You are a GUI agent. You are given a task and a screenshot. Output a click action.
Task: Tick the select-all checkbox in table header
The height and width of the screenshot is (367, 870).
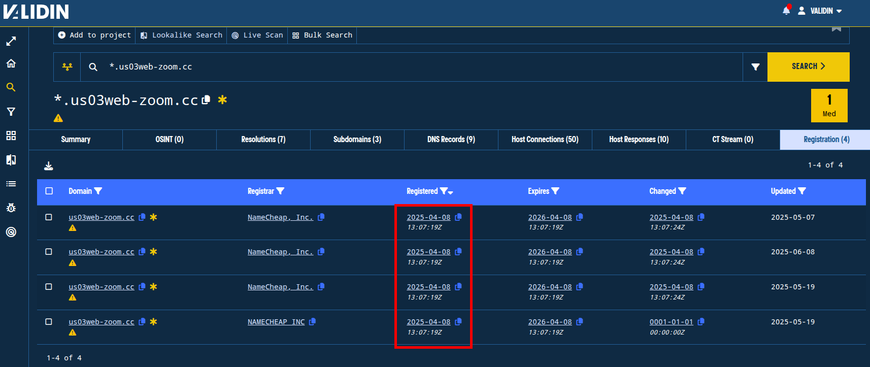pyautogui.click(x=49, y=191)
